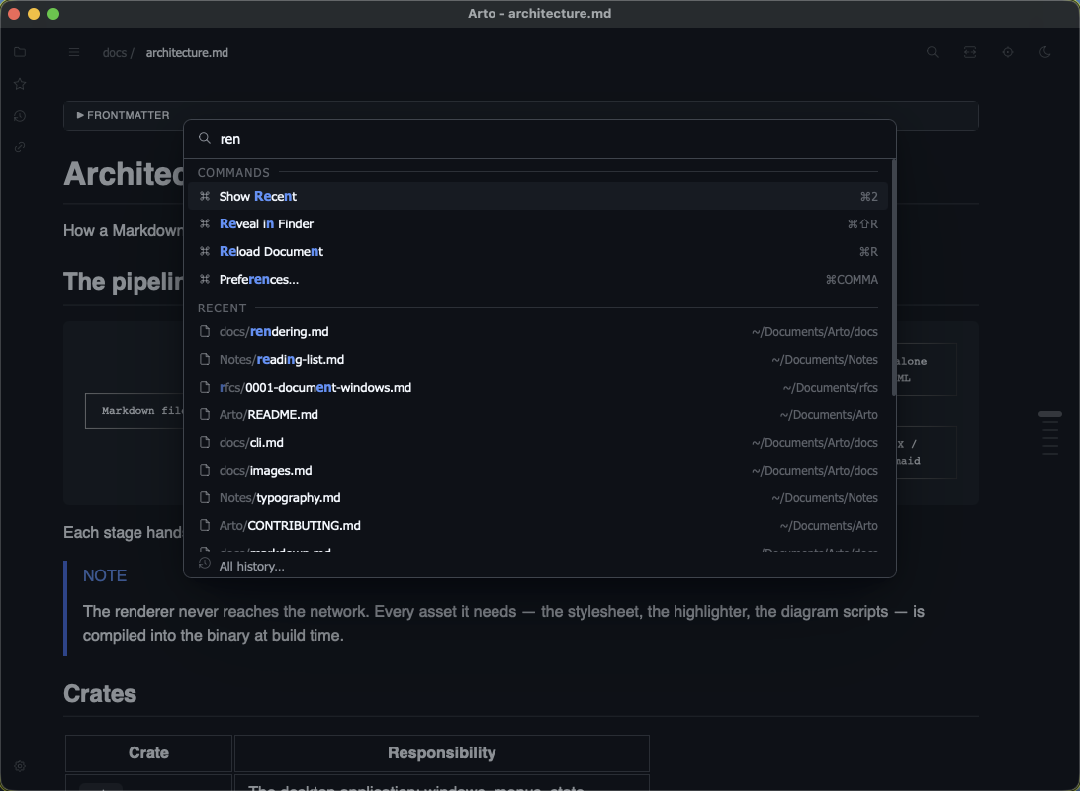
Task: Open recent file Notes/typography.md
Action: click(x=537, y=497)
